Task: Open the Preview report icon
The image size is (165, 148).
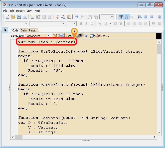Action: pyautogui.click(x=25, y=17)
